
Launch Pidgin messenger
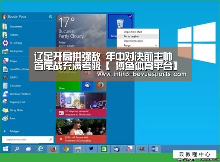(10, 61)
